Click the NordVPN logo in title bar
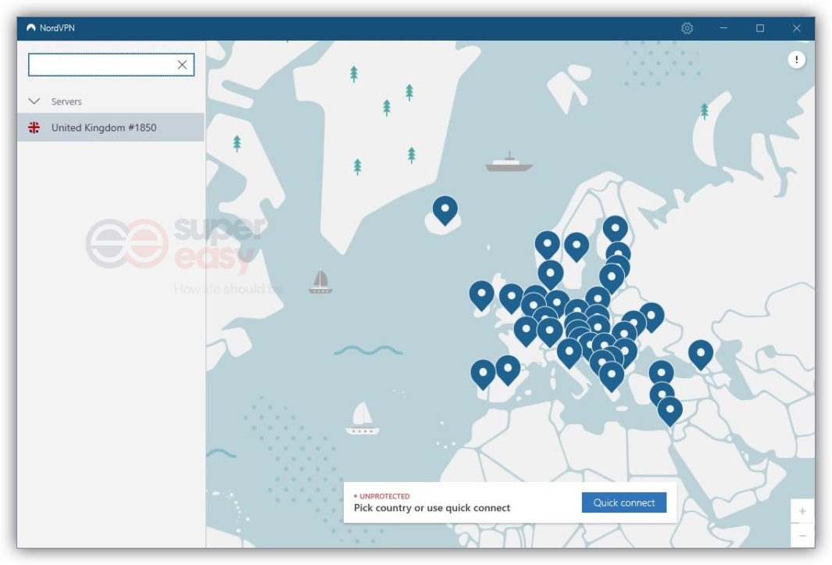The height and width of the screenshot is (565, 832). pos(31,28)
